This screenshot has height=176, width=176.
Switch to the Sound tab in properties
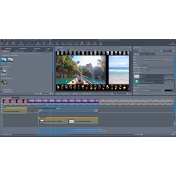point(143,54)
